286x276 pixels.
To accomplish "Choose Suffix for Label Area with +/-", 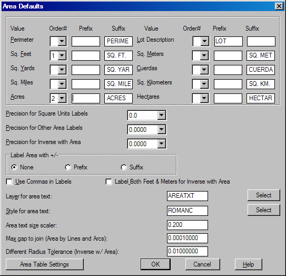I will [124, 167].
